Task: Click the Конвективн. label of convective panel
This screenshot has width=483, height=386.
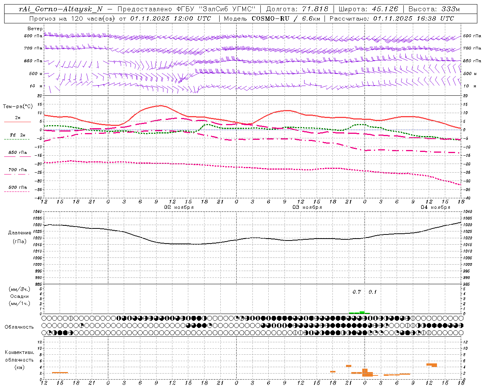Action: point(19,352)
